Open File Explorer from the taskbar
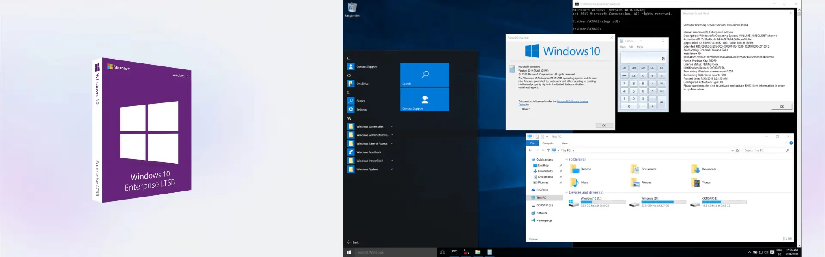 pos(477,252)
